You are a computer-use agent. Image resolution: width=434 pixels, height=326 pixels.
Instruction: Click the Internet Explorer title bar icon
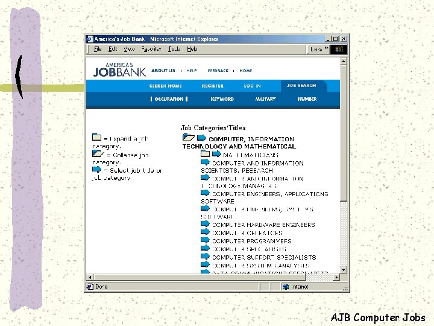90,39
